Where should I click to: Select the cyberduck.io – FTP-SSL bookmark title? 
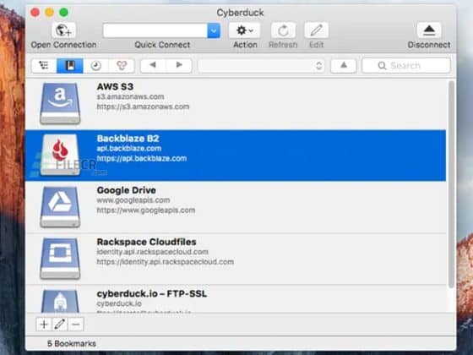click(x=152, y=293)
